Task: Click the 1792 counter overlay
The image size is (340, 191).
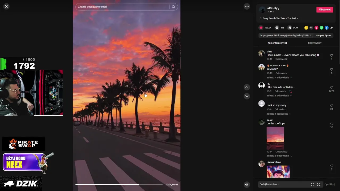Action: click(24, 66)
